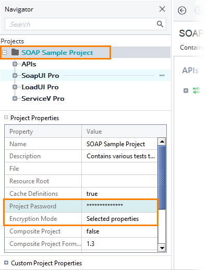Click the Name property label
The height and width of the screenshot is (270, 207).
pos(18,144)
